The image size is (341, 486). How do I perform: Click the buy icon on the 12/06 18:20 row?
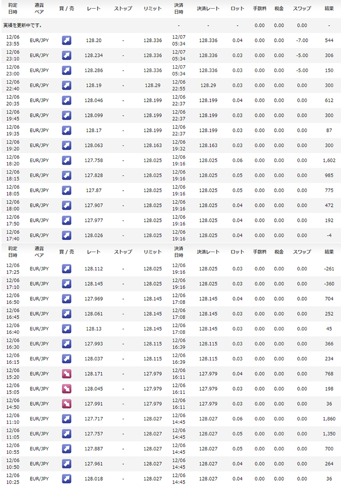pos(67,161)
